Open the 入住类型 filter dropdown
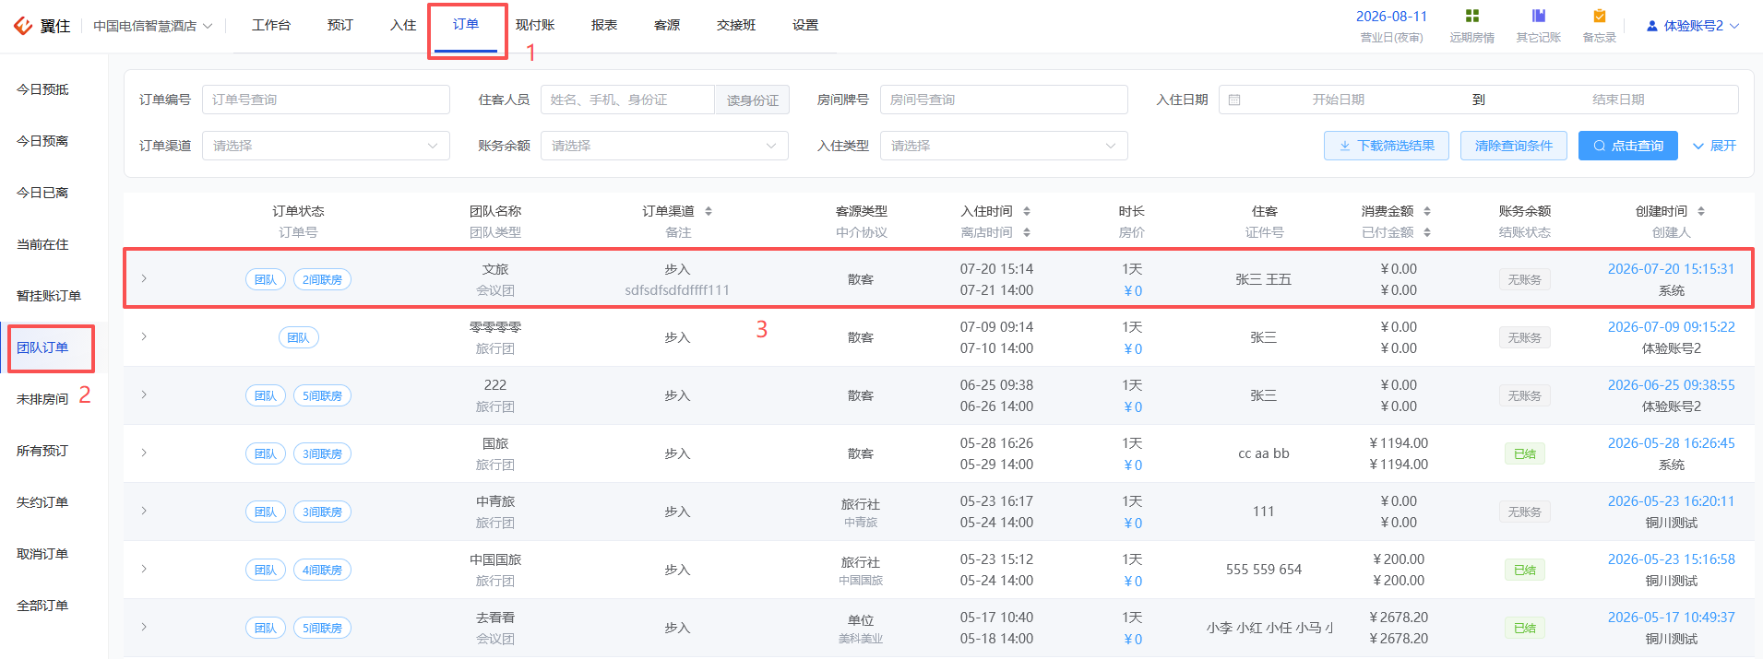Screen dimensions: 1763x659 pyautogui.click(x=1004, y=146)
